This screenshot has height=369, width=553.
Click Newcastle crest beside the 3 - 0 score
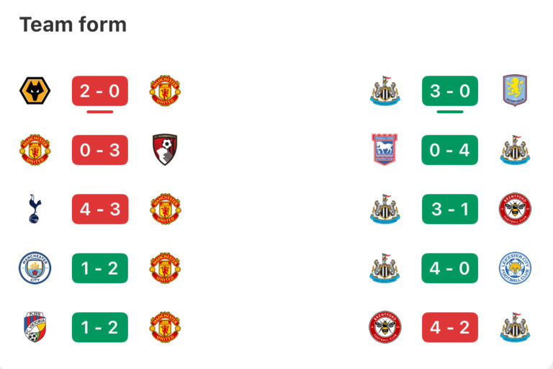coord(384,91)
